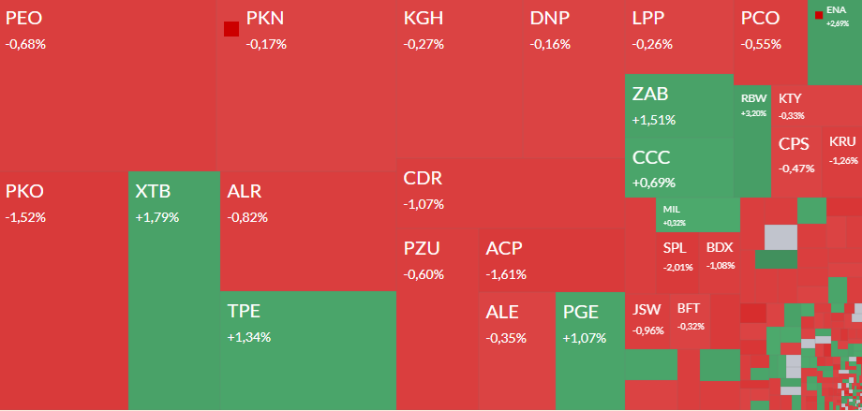Open the CPS tile showing -0,47%
862x411 pixels.
click(x=796, y=161)
